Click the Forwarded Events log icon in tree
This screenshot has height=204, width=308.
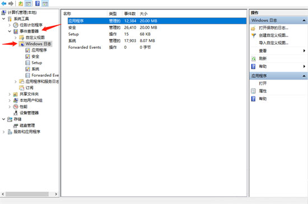point(27,75)
